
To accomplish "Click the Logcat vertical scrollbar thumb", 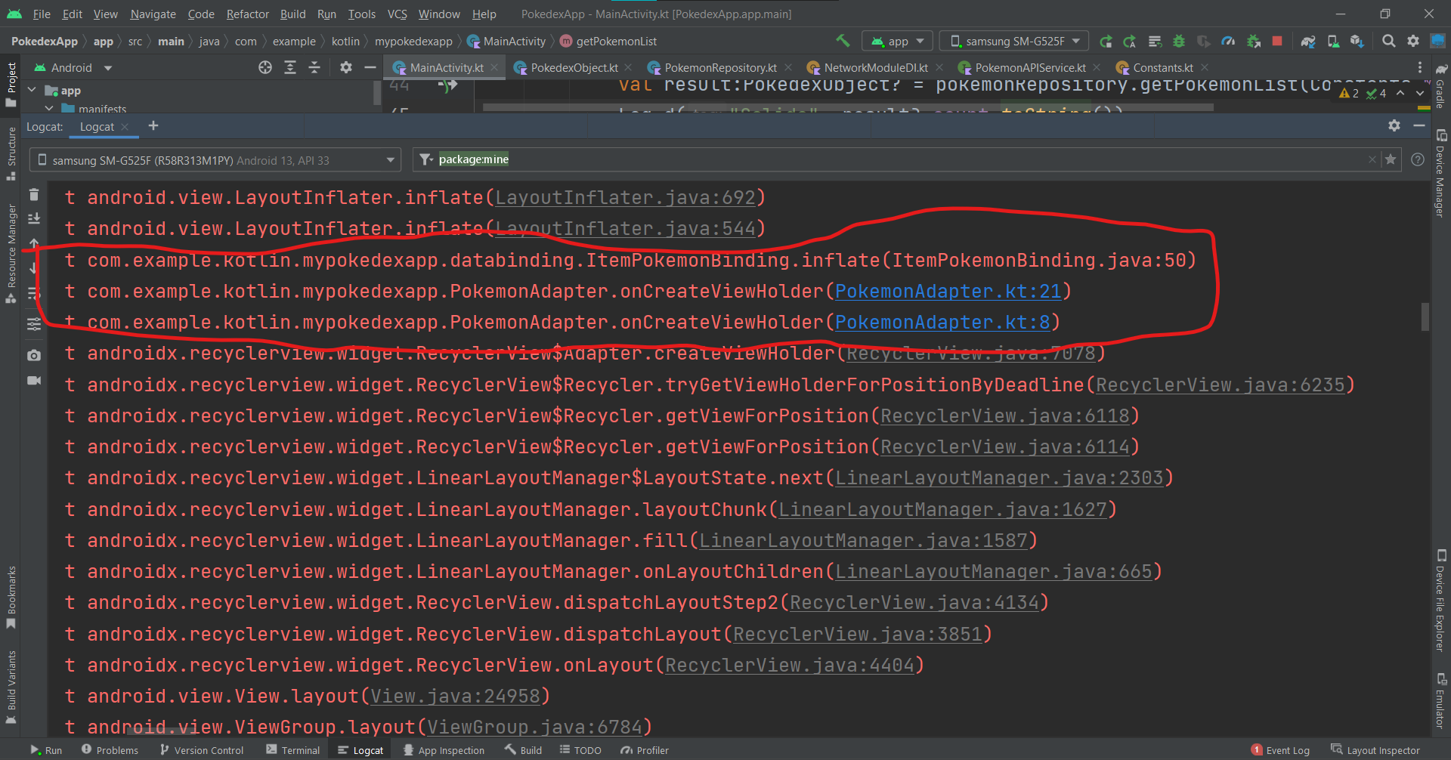I will 1425,317.
